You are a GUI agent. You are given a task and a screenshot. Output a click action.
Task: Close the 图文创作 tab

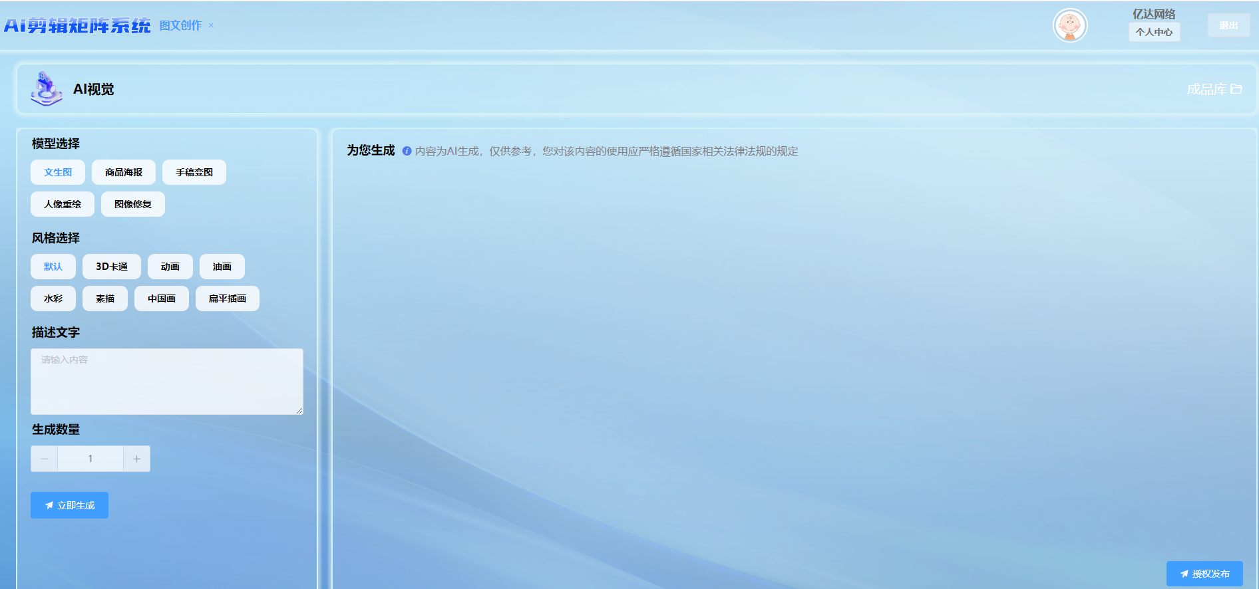pyautogui.click(x=211, y=26)
